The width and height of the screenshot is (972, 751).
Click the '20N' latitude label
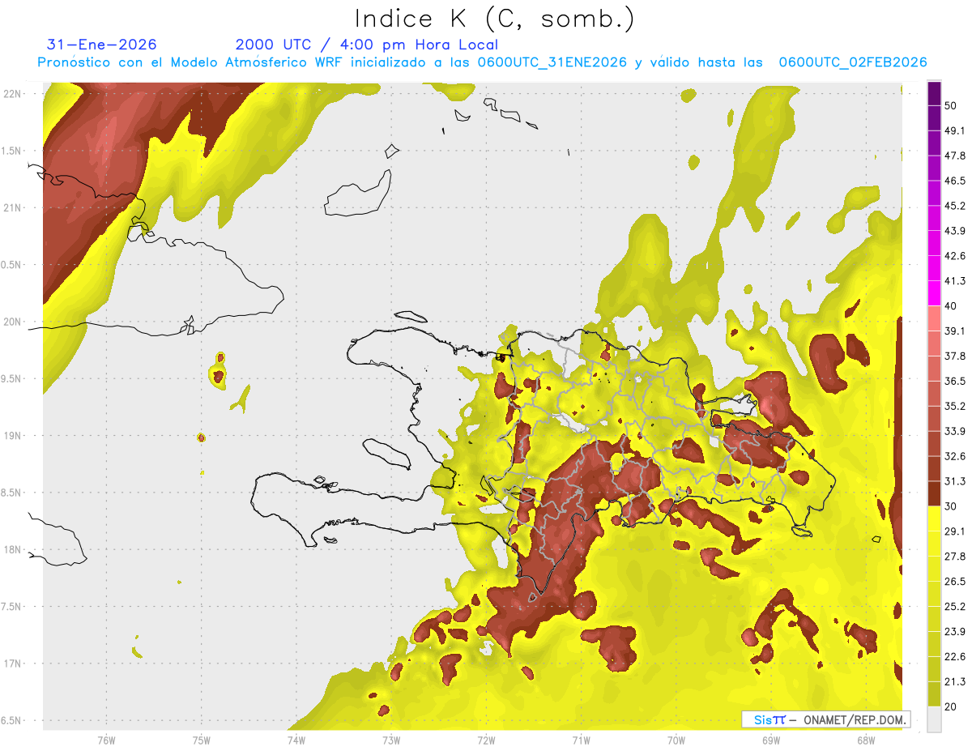coord(12,322)
